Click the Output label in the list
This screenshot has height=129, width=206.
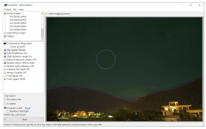tap(10, 36)
